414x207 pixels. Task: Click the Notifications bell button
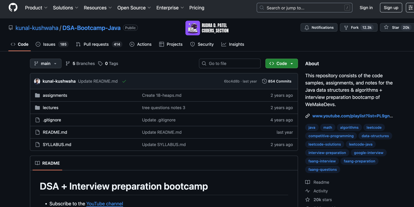(319, 27)
